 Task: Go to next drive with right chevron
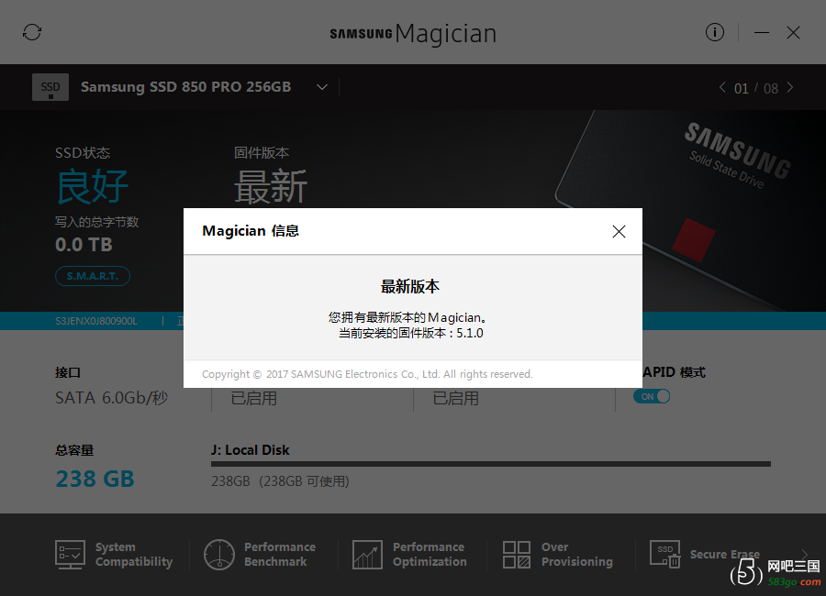click(x=790, y=87)
